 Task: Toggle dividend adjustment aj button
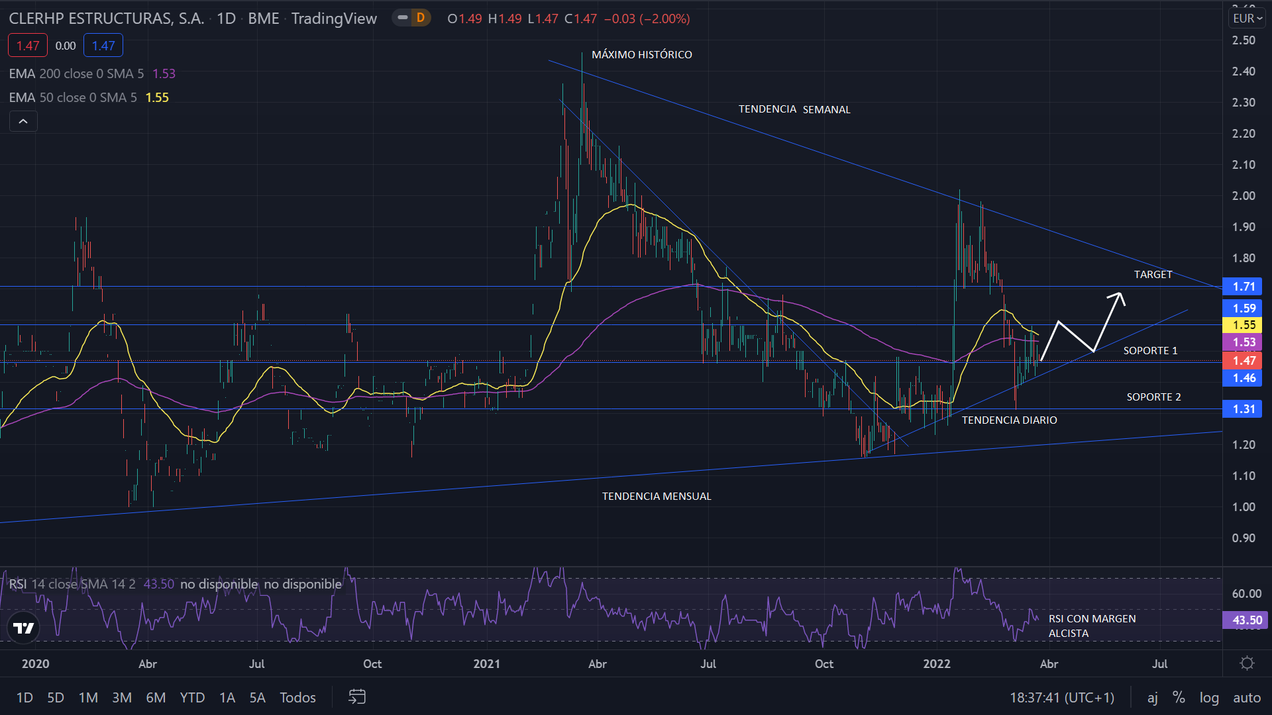pyautogui.click(x=1153, y=697)
